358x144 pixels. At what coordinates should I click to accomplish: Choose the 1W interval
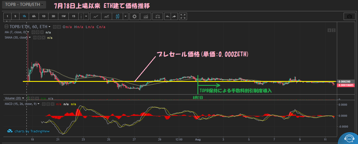coord(64,16)
